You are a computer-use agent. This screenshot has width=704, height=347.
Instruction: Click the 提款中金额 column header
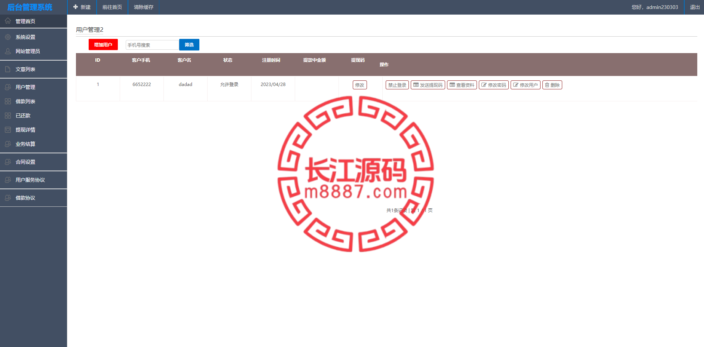click(x=315, y=60)
